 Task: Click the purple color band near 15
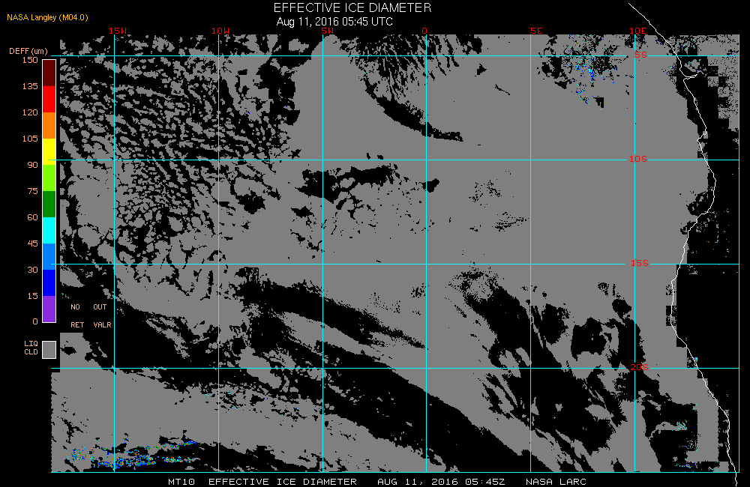click(x=49, y=309)
